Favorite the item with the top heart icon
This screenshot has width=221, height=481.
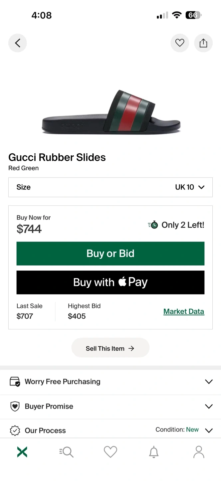point(180,43)
